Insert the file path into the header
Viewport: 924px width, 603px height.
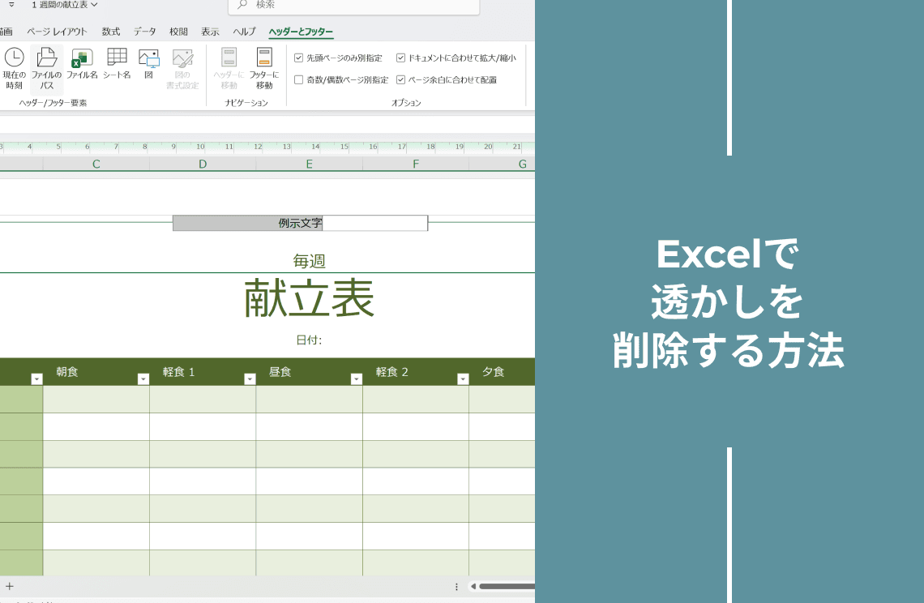(x=46, y=69)
